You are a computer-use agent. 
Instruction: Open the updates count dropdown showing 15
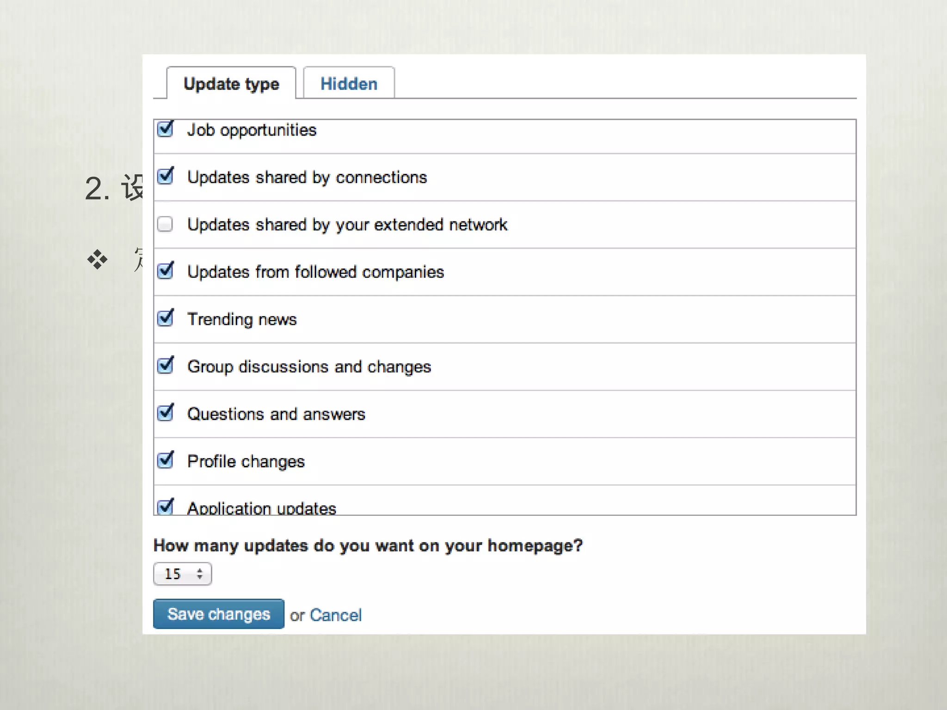click(x=182, y=574)
